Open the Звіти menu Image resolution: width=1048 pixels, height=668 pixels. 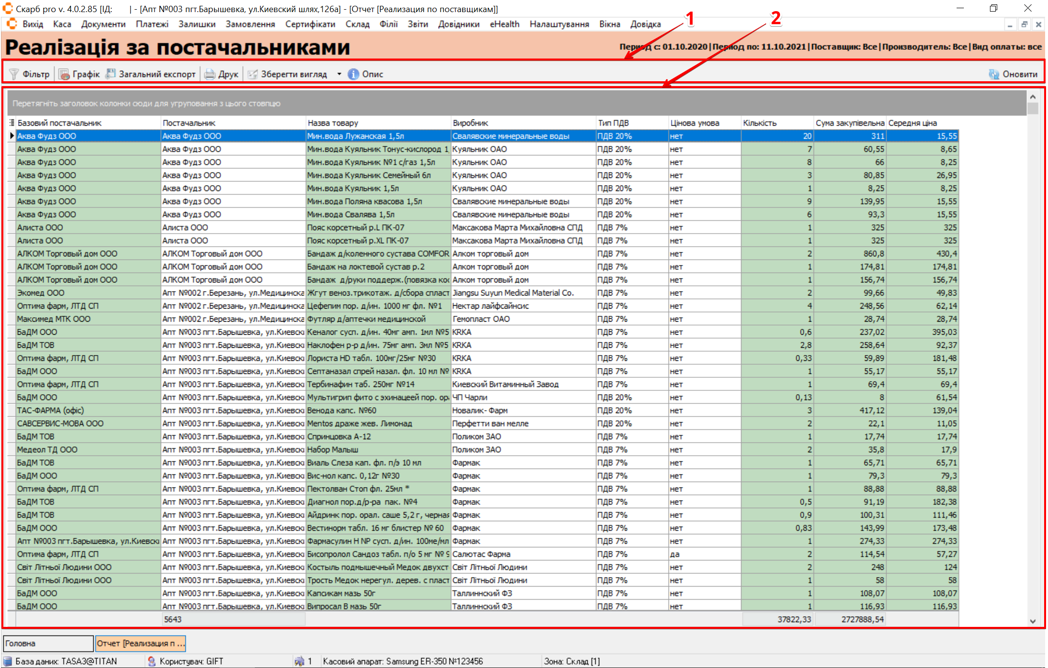pyautogui.click(x=417, y=24)
